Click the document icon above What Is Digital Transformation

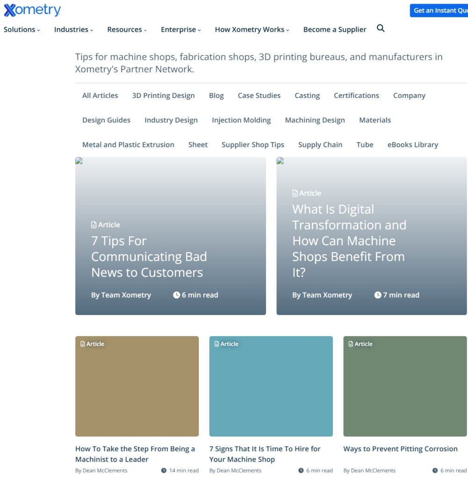[295, 193]
